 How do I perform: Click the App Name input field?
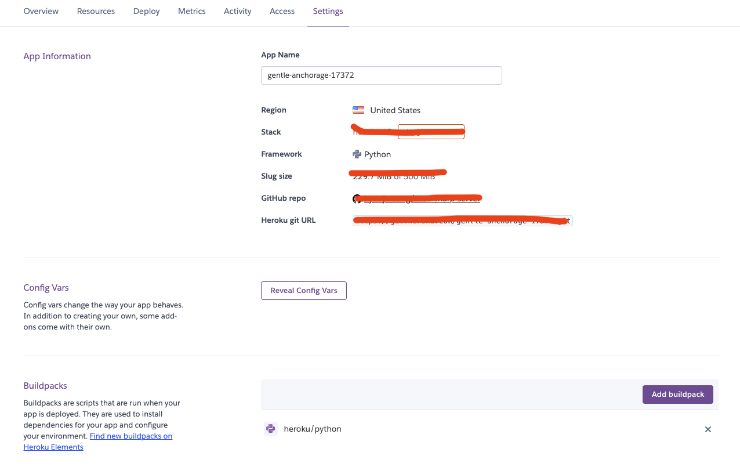tap(381, 75)
